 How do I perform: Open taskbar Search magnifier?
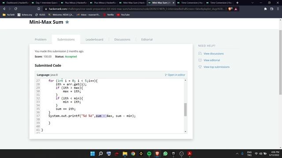click(101, 154)
